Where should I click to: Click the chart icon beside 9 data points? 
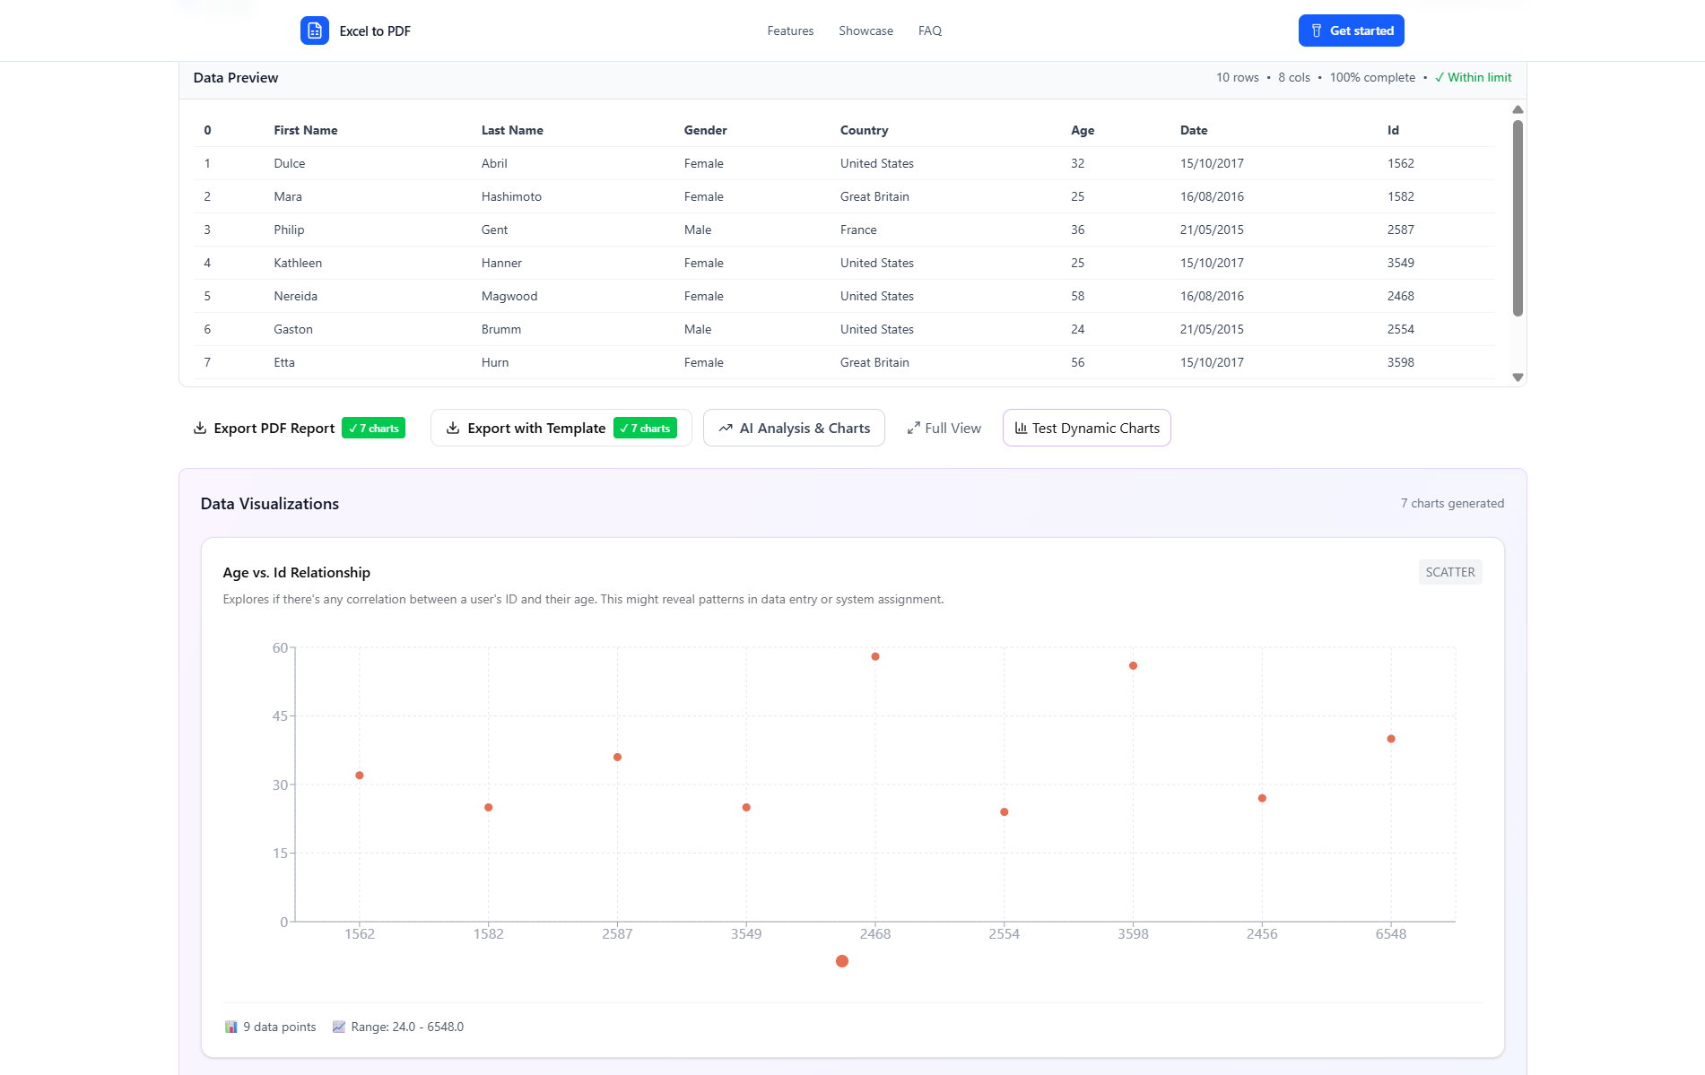[231, 1027]
